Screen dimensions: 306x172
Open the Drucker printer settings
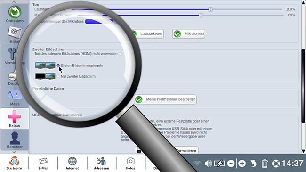15,77
